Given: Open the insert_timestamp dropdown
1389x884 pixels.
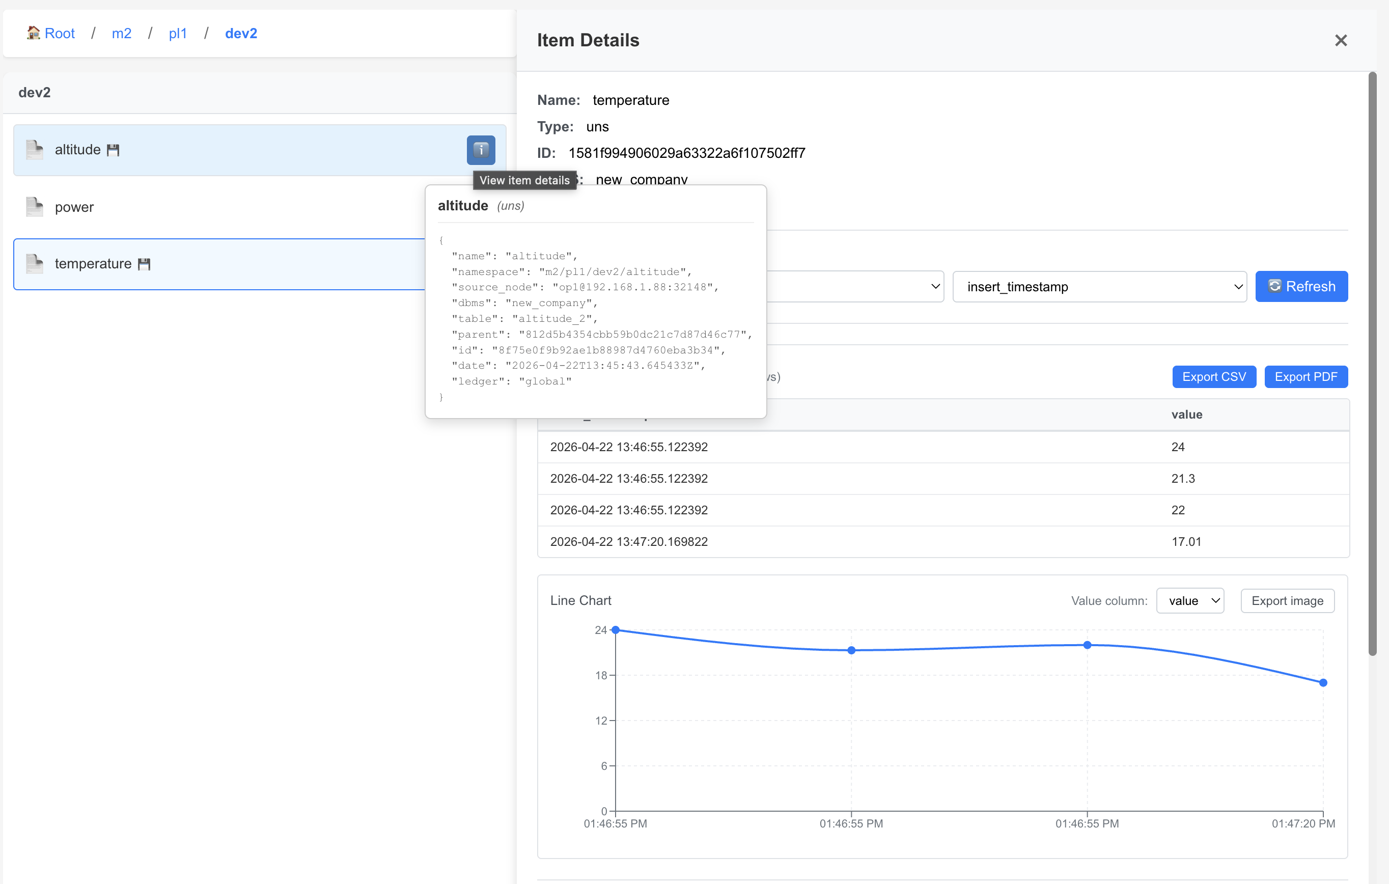Looking at the screenshot, I should tap(1099, 287).
